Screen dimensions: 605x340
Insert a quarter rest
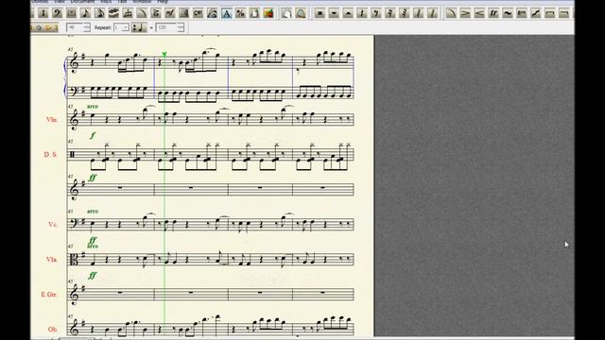[362, 13]
